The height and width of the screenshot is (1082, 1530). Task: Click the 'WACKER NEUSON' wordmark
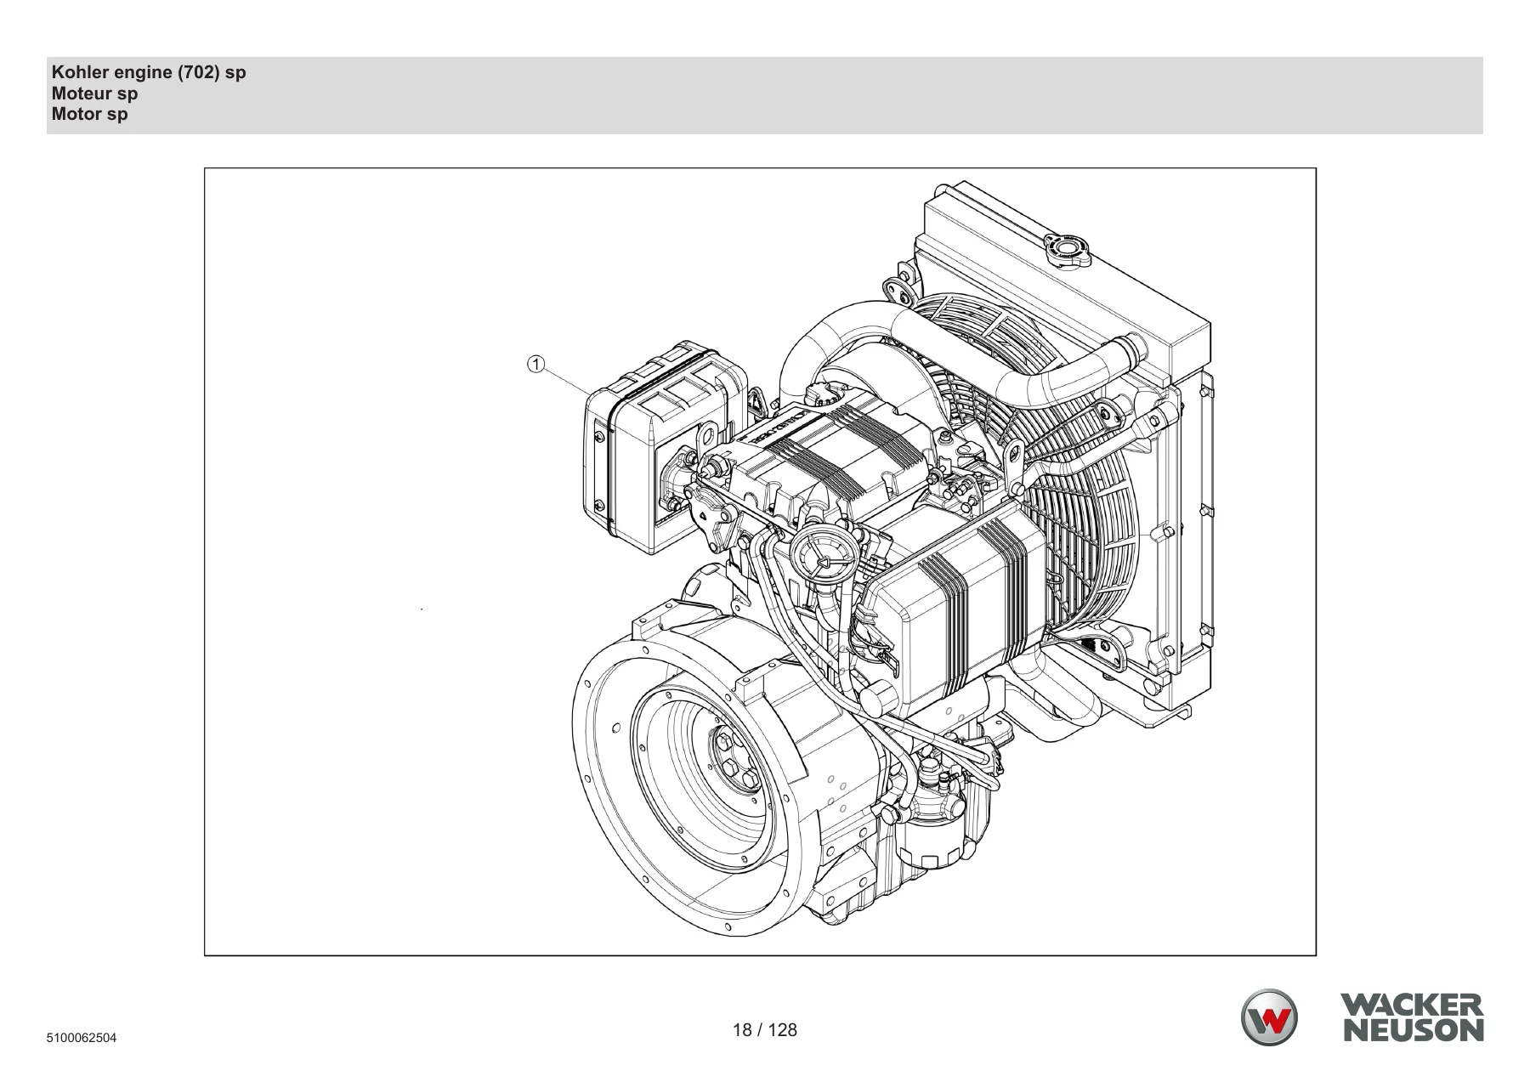(1412, 1018)
